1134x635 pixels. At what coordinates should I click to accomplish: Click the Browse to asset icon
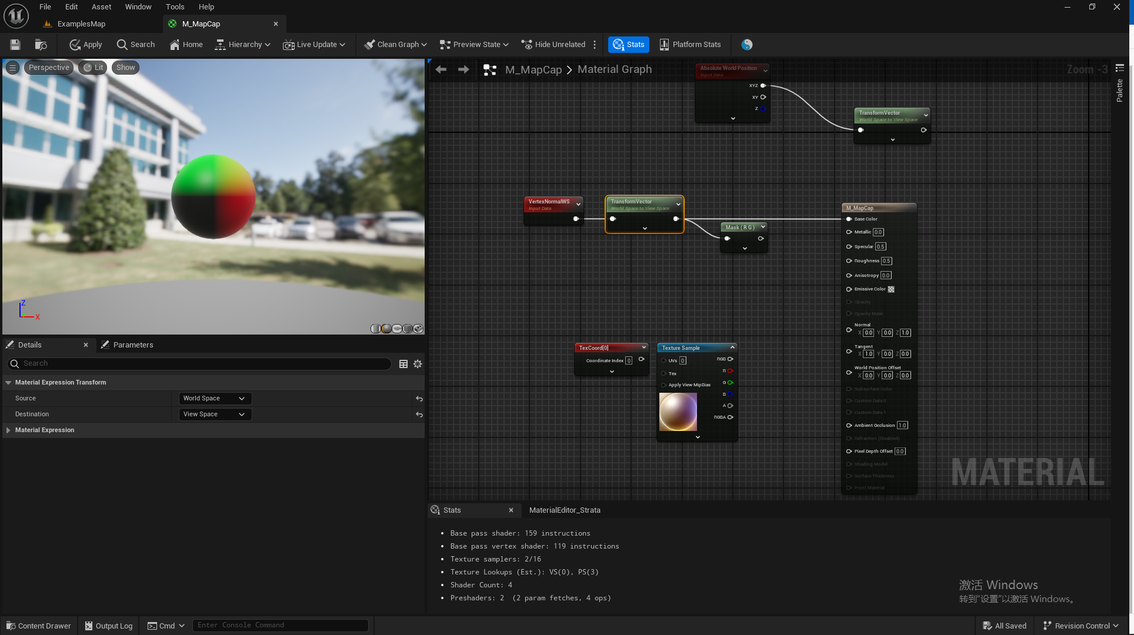click(x=41, y=45)
